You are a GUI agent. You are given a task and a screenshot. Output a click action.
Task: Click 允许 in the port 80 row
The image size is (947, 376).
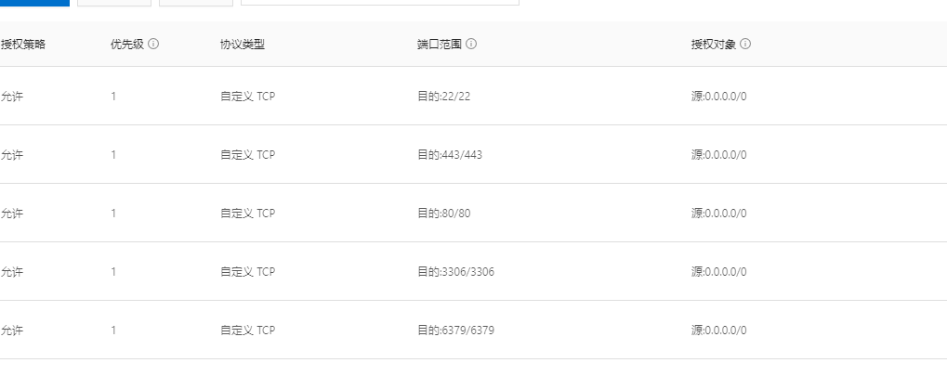tap(11, 213)
